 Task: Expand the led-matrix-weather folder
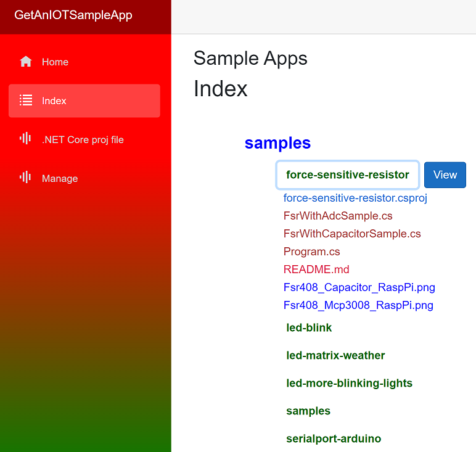[335, 355]
